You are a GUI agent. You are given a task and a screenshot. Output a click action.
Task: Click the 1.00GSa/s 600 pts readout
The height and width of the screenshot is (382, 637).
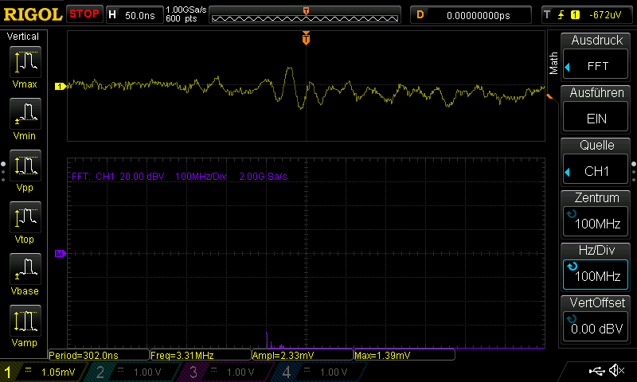pyautogui.click(x=186, y=14)
